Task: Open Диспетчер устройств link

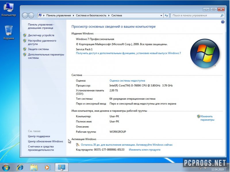Action: pos(41,35)
